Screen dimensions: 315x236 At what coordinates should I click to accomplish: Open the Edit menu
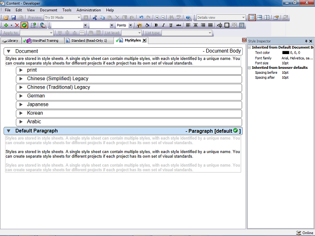19,10
